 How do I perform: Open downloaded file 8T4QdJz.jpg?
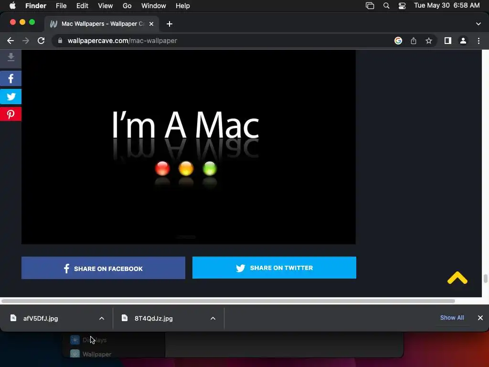click(x=154, y=319)
